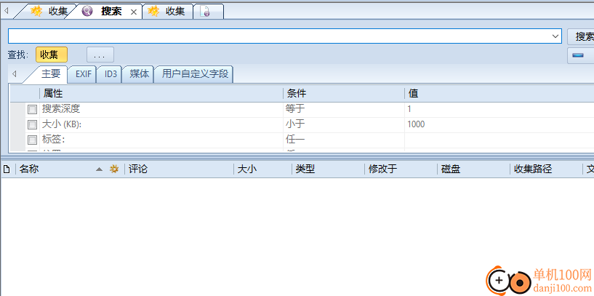Click the 属性 column header
594x296 pixels.
click(x=161, y=93)
